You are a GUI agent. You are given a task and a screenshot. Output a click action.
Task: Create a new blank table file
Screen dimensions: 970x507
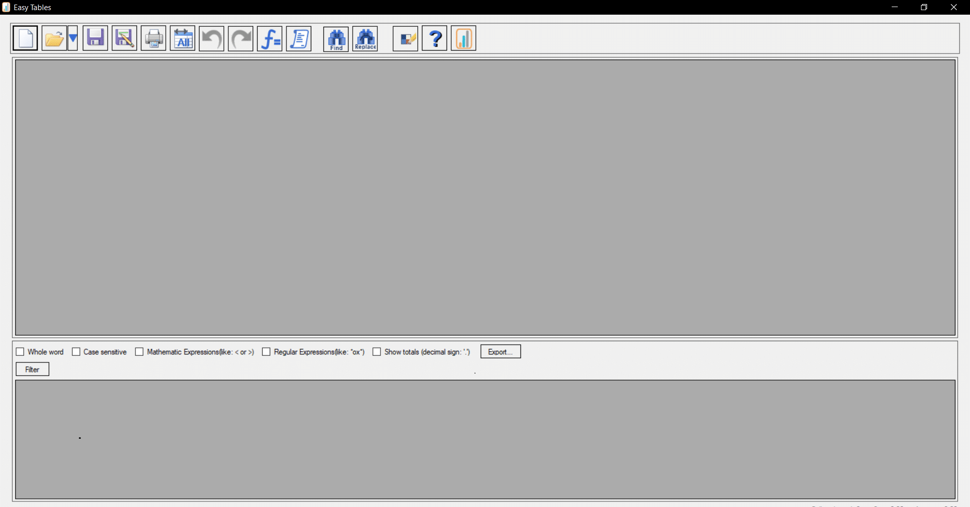pyautogui.click(x=25, y=38)
